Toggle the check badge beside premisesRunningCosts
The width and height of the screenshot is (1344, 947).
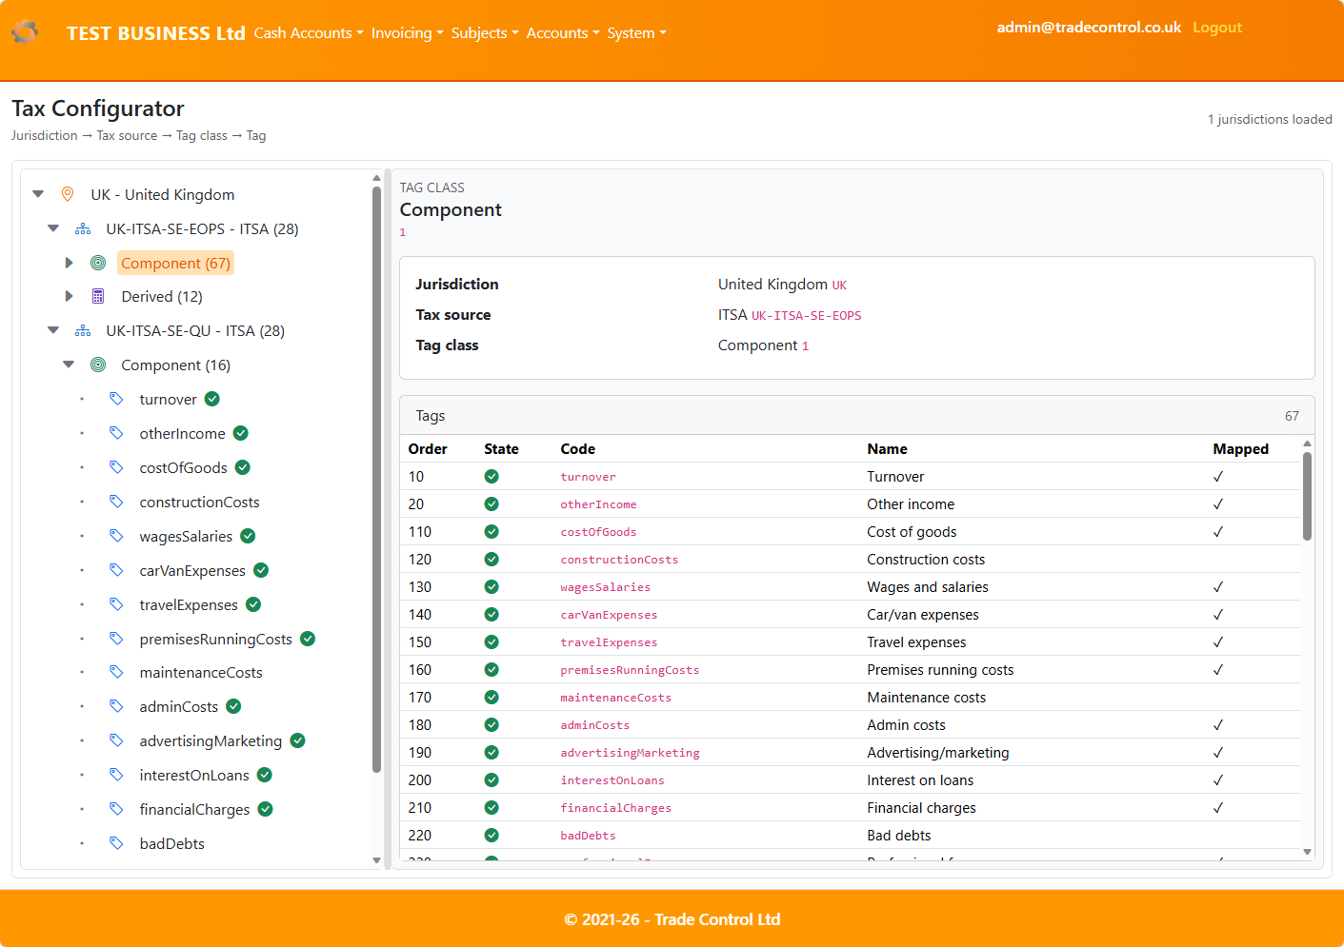[307, 639]
